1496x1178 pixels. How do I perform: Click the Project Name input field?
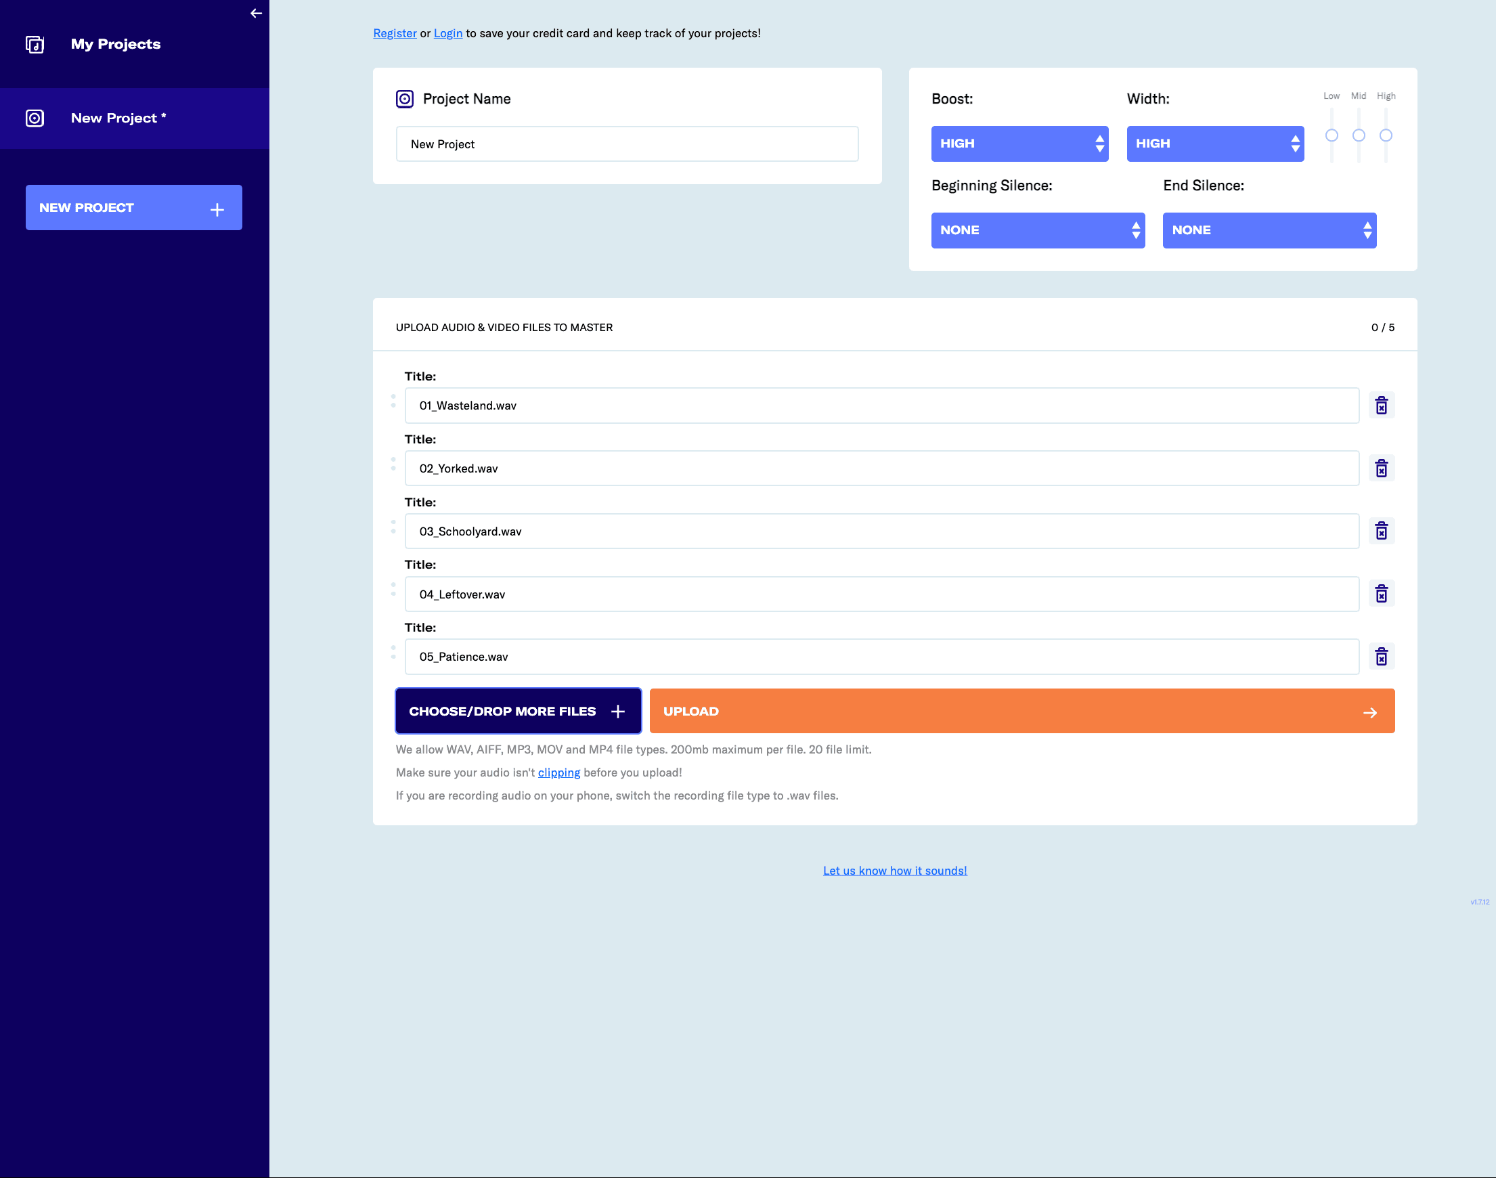(627, 144)
